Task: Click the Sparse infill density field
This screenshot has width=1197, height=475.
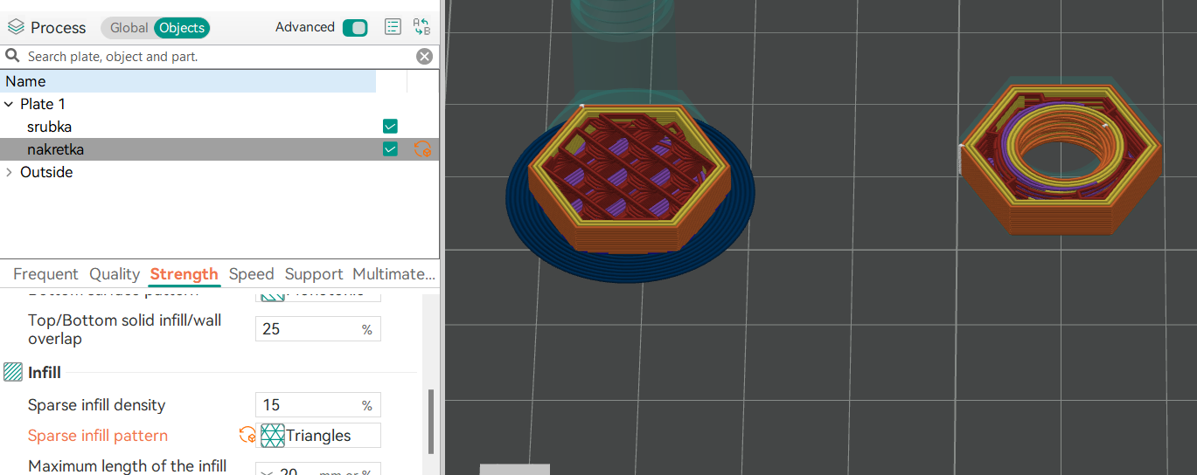Action: [307, 405]
